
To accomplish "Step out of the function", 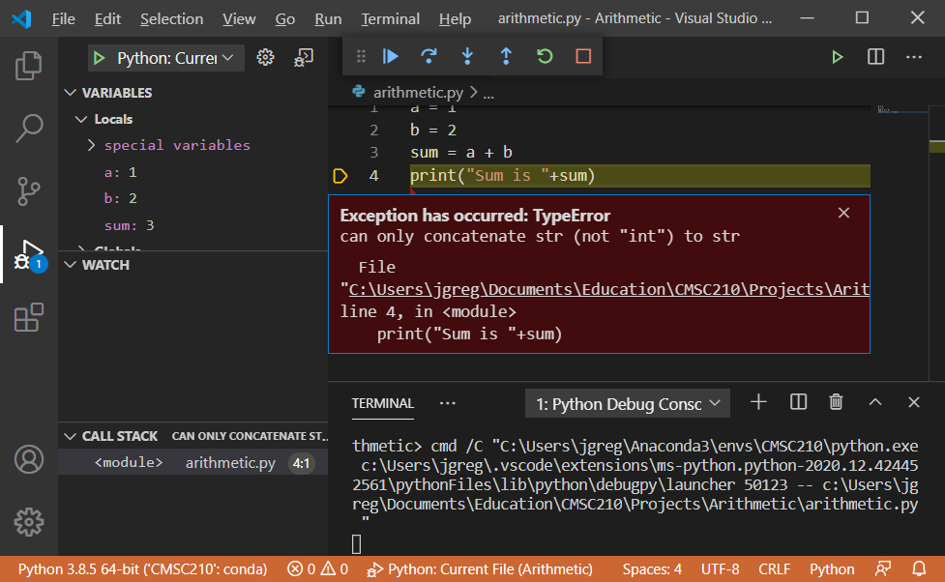I will coord(506,56).
